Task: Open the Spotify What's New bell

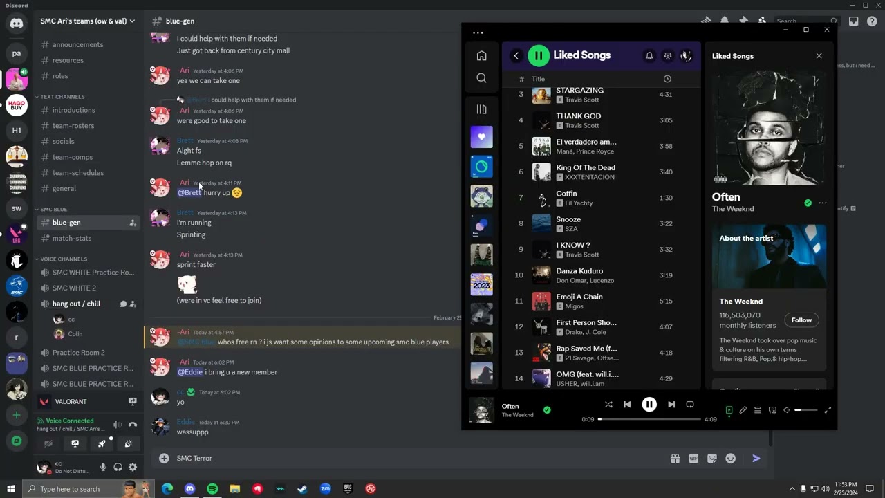Action: [649, 56]
